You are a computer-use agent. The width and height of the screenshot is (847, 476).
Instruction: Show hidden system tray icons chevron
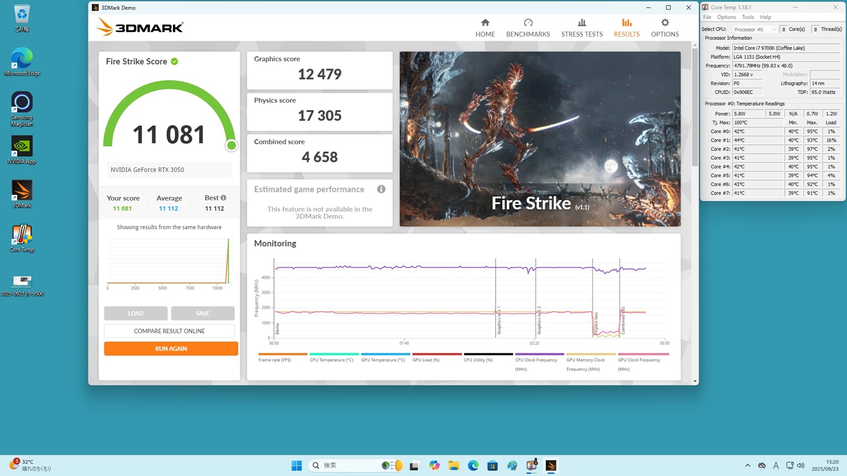tap(747, 465)
